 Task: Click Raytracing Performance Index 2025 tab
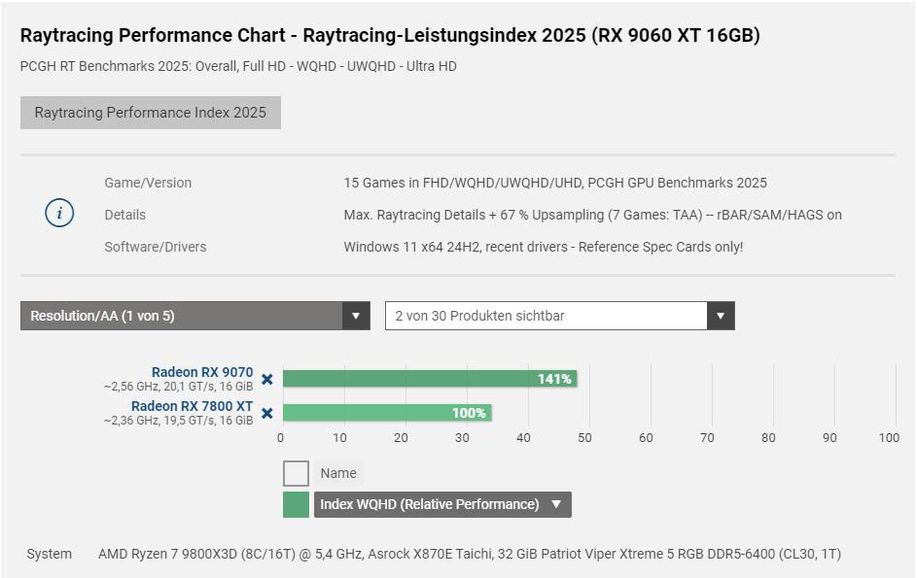151,113
